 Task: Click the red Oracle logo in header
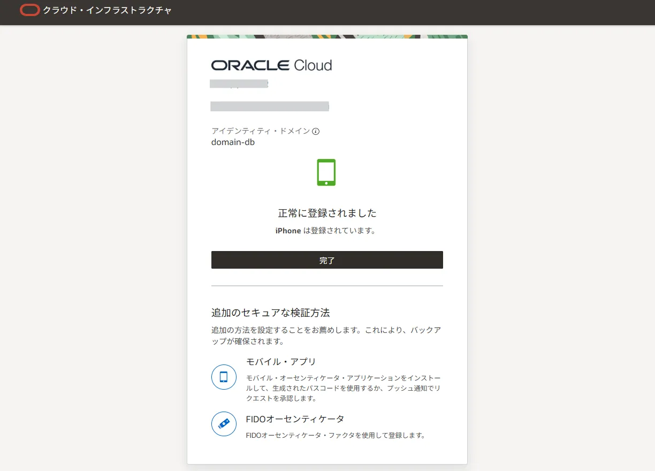(29, 10)
